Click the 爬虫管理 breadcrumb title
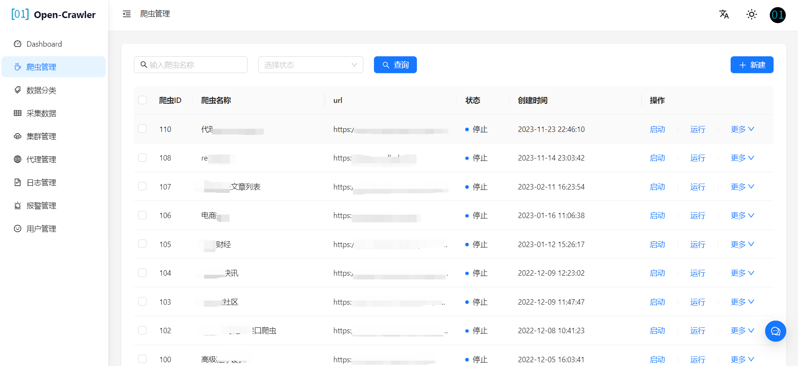This screenshot has width=798, height=366. 155,14
